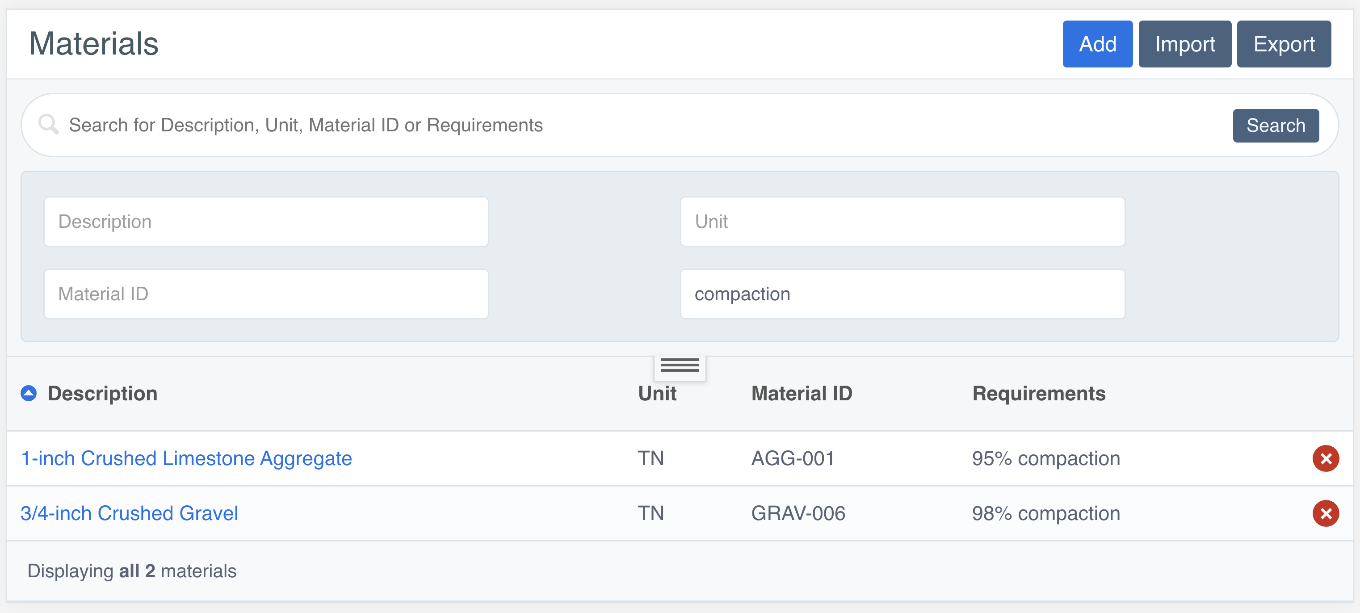
Task: Open 1-inch Crushed Limestone Aggregate link
Action: click(x=186, y=458)
